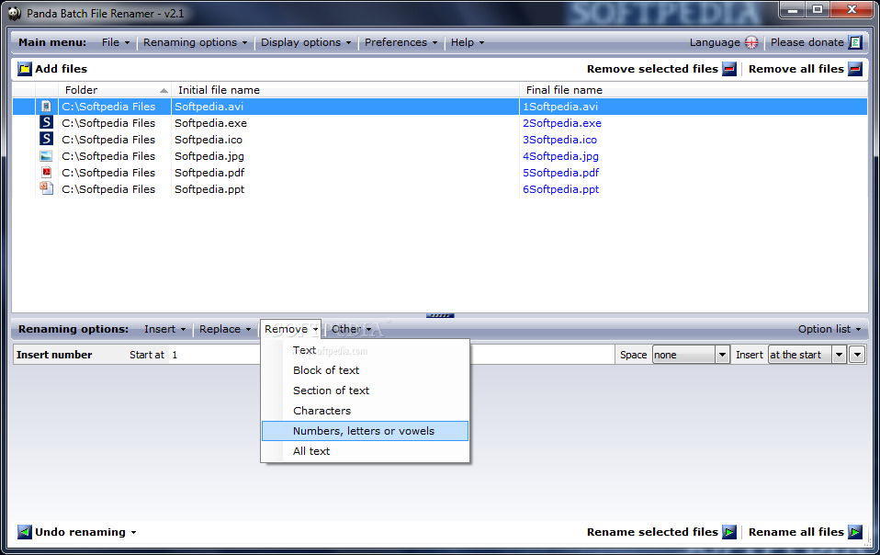Open the Preferences menu
880x555 pixels.
pos(401,42)
